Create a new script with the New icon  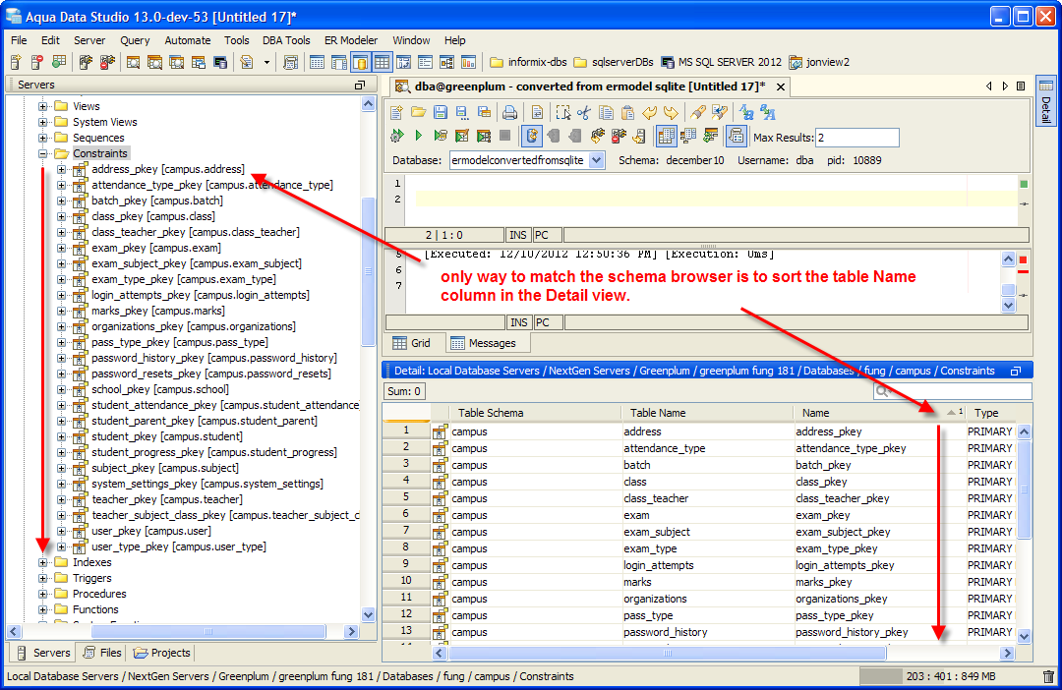(x=397, y=112)
